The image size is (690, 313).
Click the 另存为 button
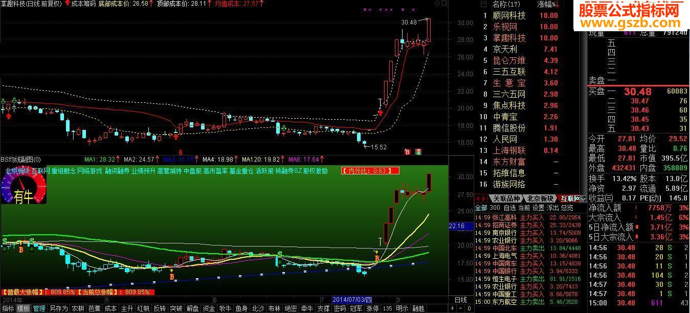[x=58, y=309]
